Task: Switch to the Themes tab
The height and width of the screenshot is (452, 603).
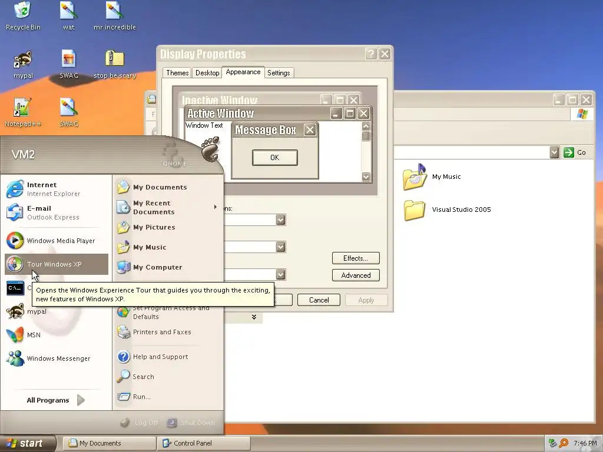Action: (177, 72)
